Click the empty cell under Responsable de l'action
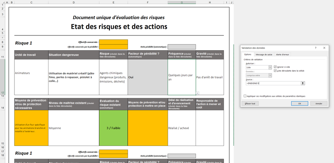 (210, 128)
